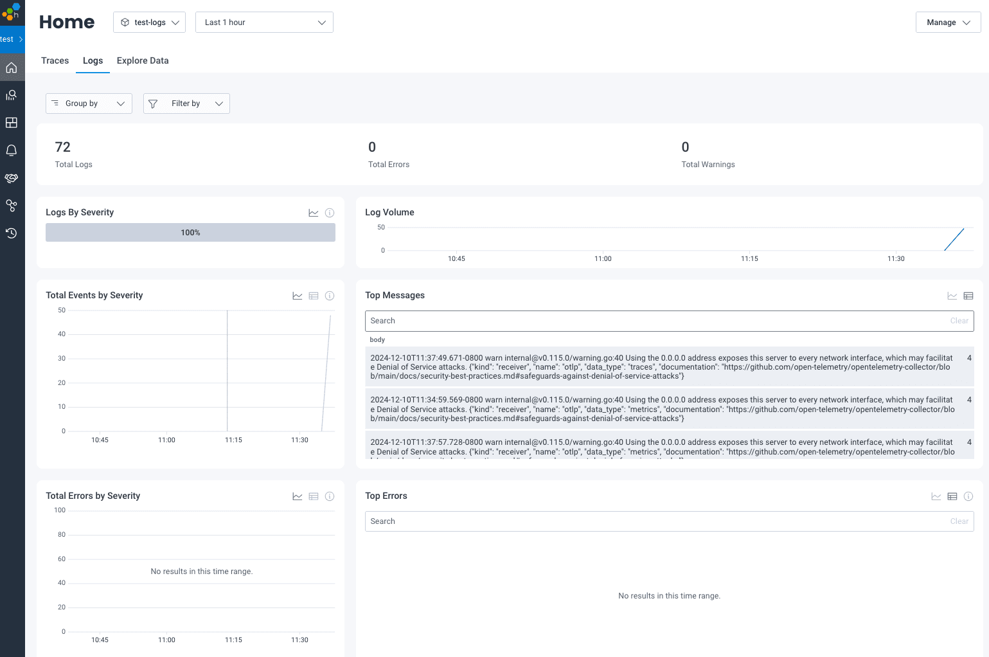Open the Group by dropdown
Screen dimensions: 989x657
pyautogui.click(x=89, y=104)
